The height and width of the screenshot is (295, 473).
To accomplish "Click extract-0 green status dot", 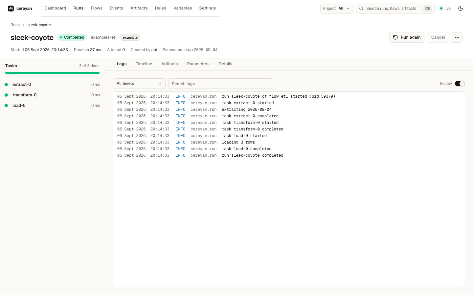I will point(6,85).
